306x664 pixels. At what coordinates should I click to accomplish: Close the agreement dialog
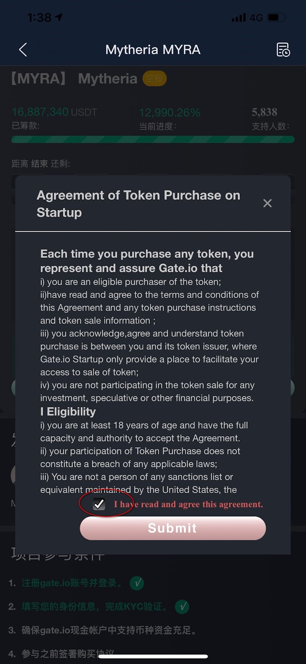tap(267, 203)
